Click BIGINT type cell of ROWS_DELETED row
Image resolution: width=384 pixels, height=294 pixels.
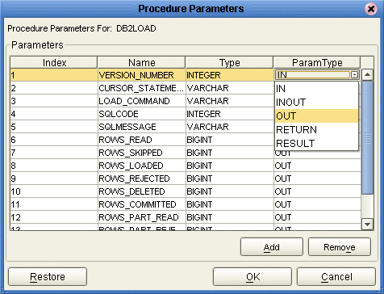[230, 191]
